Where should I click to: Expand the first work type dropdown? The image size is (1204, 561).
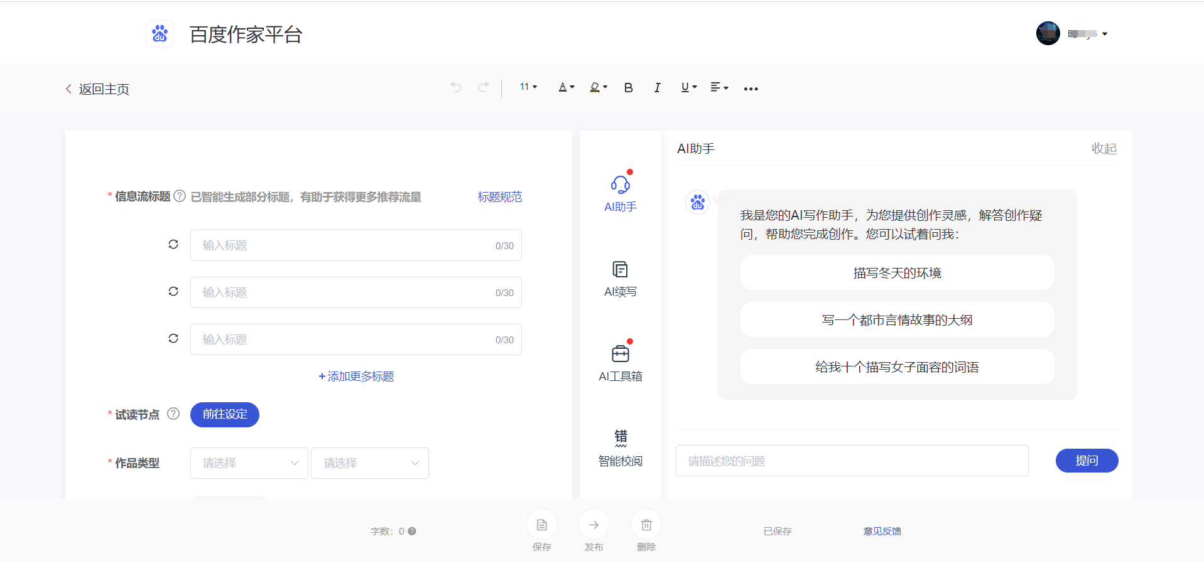click(x=249, y=463)
